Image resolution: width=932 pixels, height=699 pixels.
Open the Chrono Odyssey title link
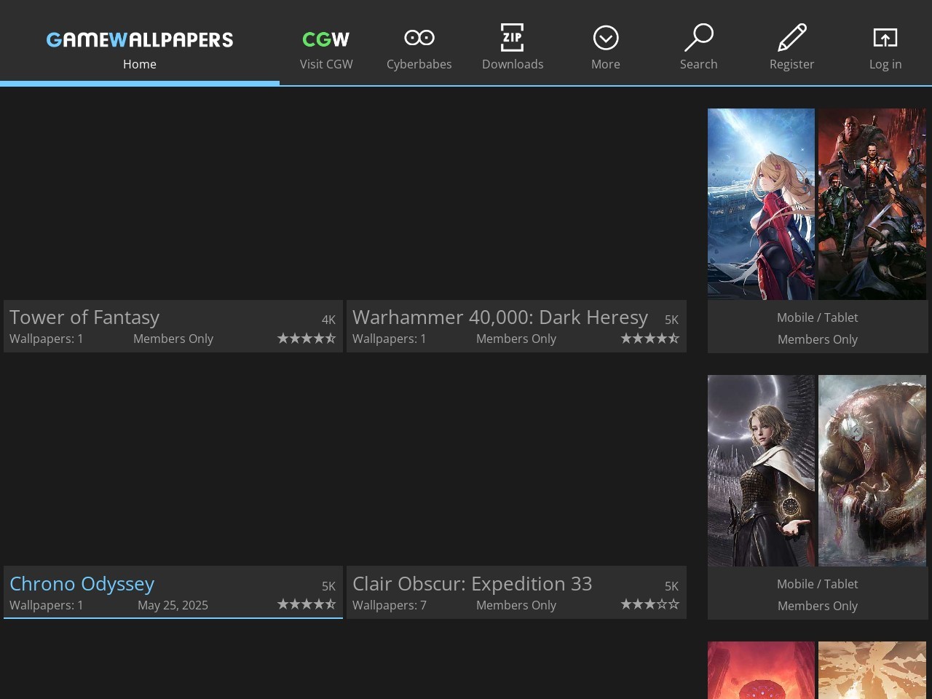[82, 584]
